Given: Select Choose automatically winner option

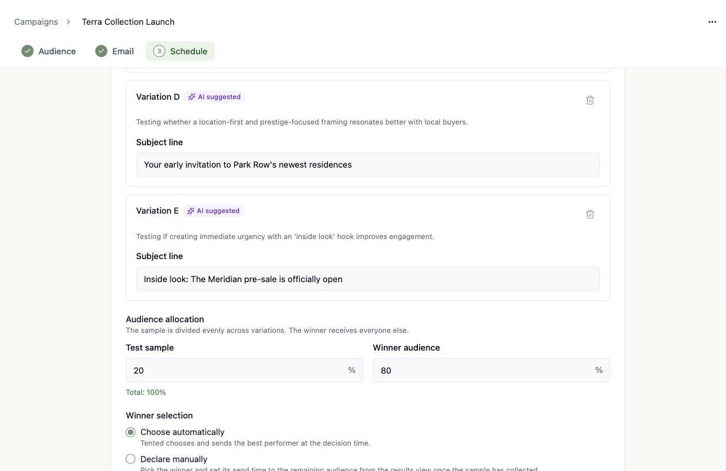Looking at the screenshot, I should coord(130,432).
